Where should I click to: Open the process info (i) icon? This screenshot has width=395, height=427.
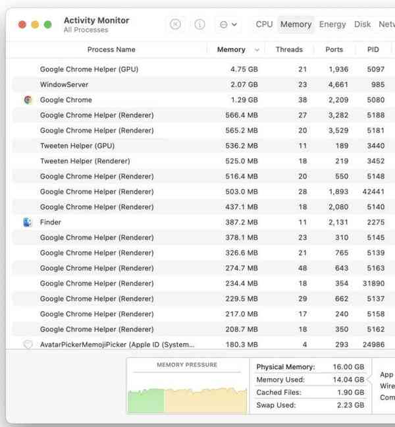(199, 24)
